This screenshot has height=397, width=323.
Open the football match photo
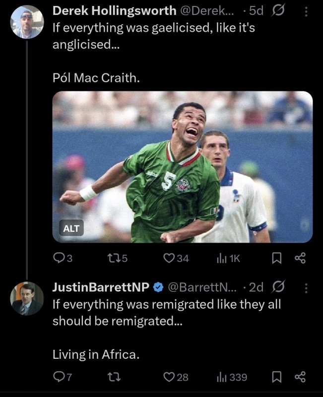(x=182, y=167)
